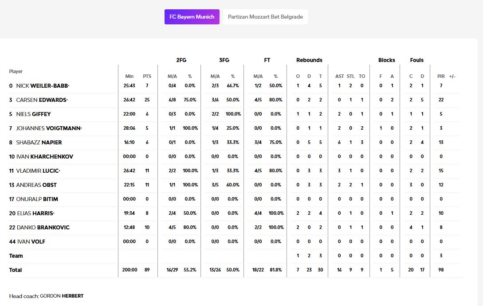
Task: Click Niels Giffey's name
Action: pos(33,114)
